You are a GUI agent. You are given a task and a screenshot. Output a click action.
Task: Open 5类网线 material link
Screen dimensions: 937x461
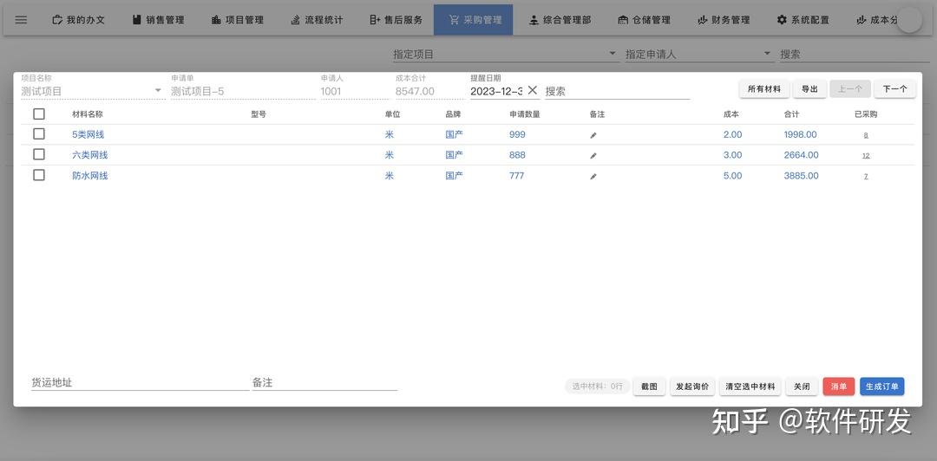point(88,134)
